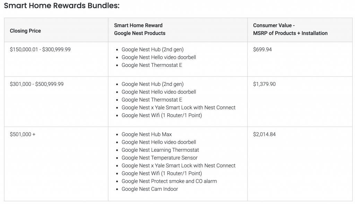Click the '$699.94' consumer value
355x204 pixels.
pos(262,50)
